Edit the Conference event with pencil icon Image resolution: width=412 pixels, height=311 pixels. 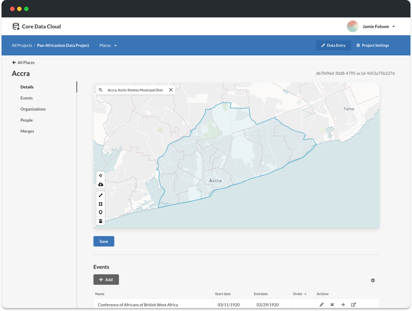(321, 304)
